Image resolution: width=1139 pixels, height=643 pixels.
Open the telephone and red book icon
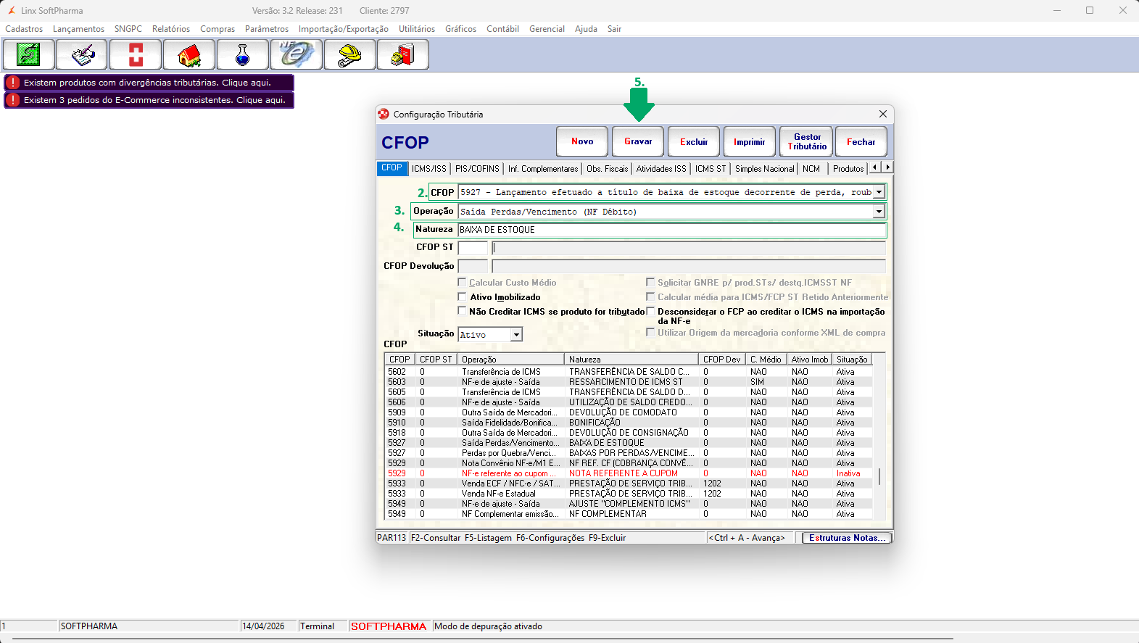(x=403, y=54)
